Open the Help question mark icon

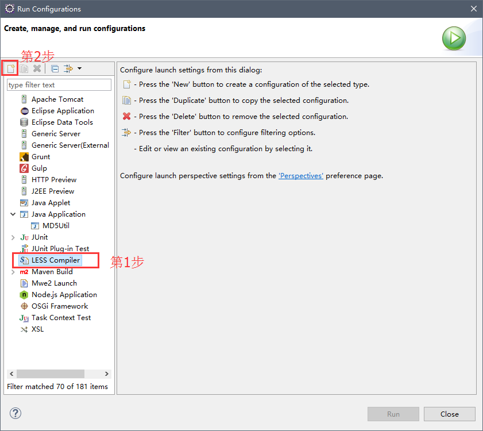coord(16,413)
